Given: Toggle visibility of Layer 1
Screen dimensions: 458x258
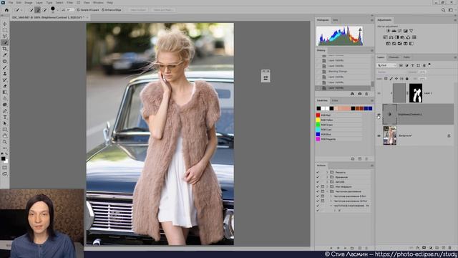Looking at the screenshot, I should [x=379, y=93].
